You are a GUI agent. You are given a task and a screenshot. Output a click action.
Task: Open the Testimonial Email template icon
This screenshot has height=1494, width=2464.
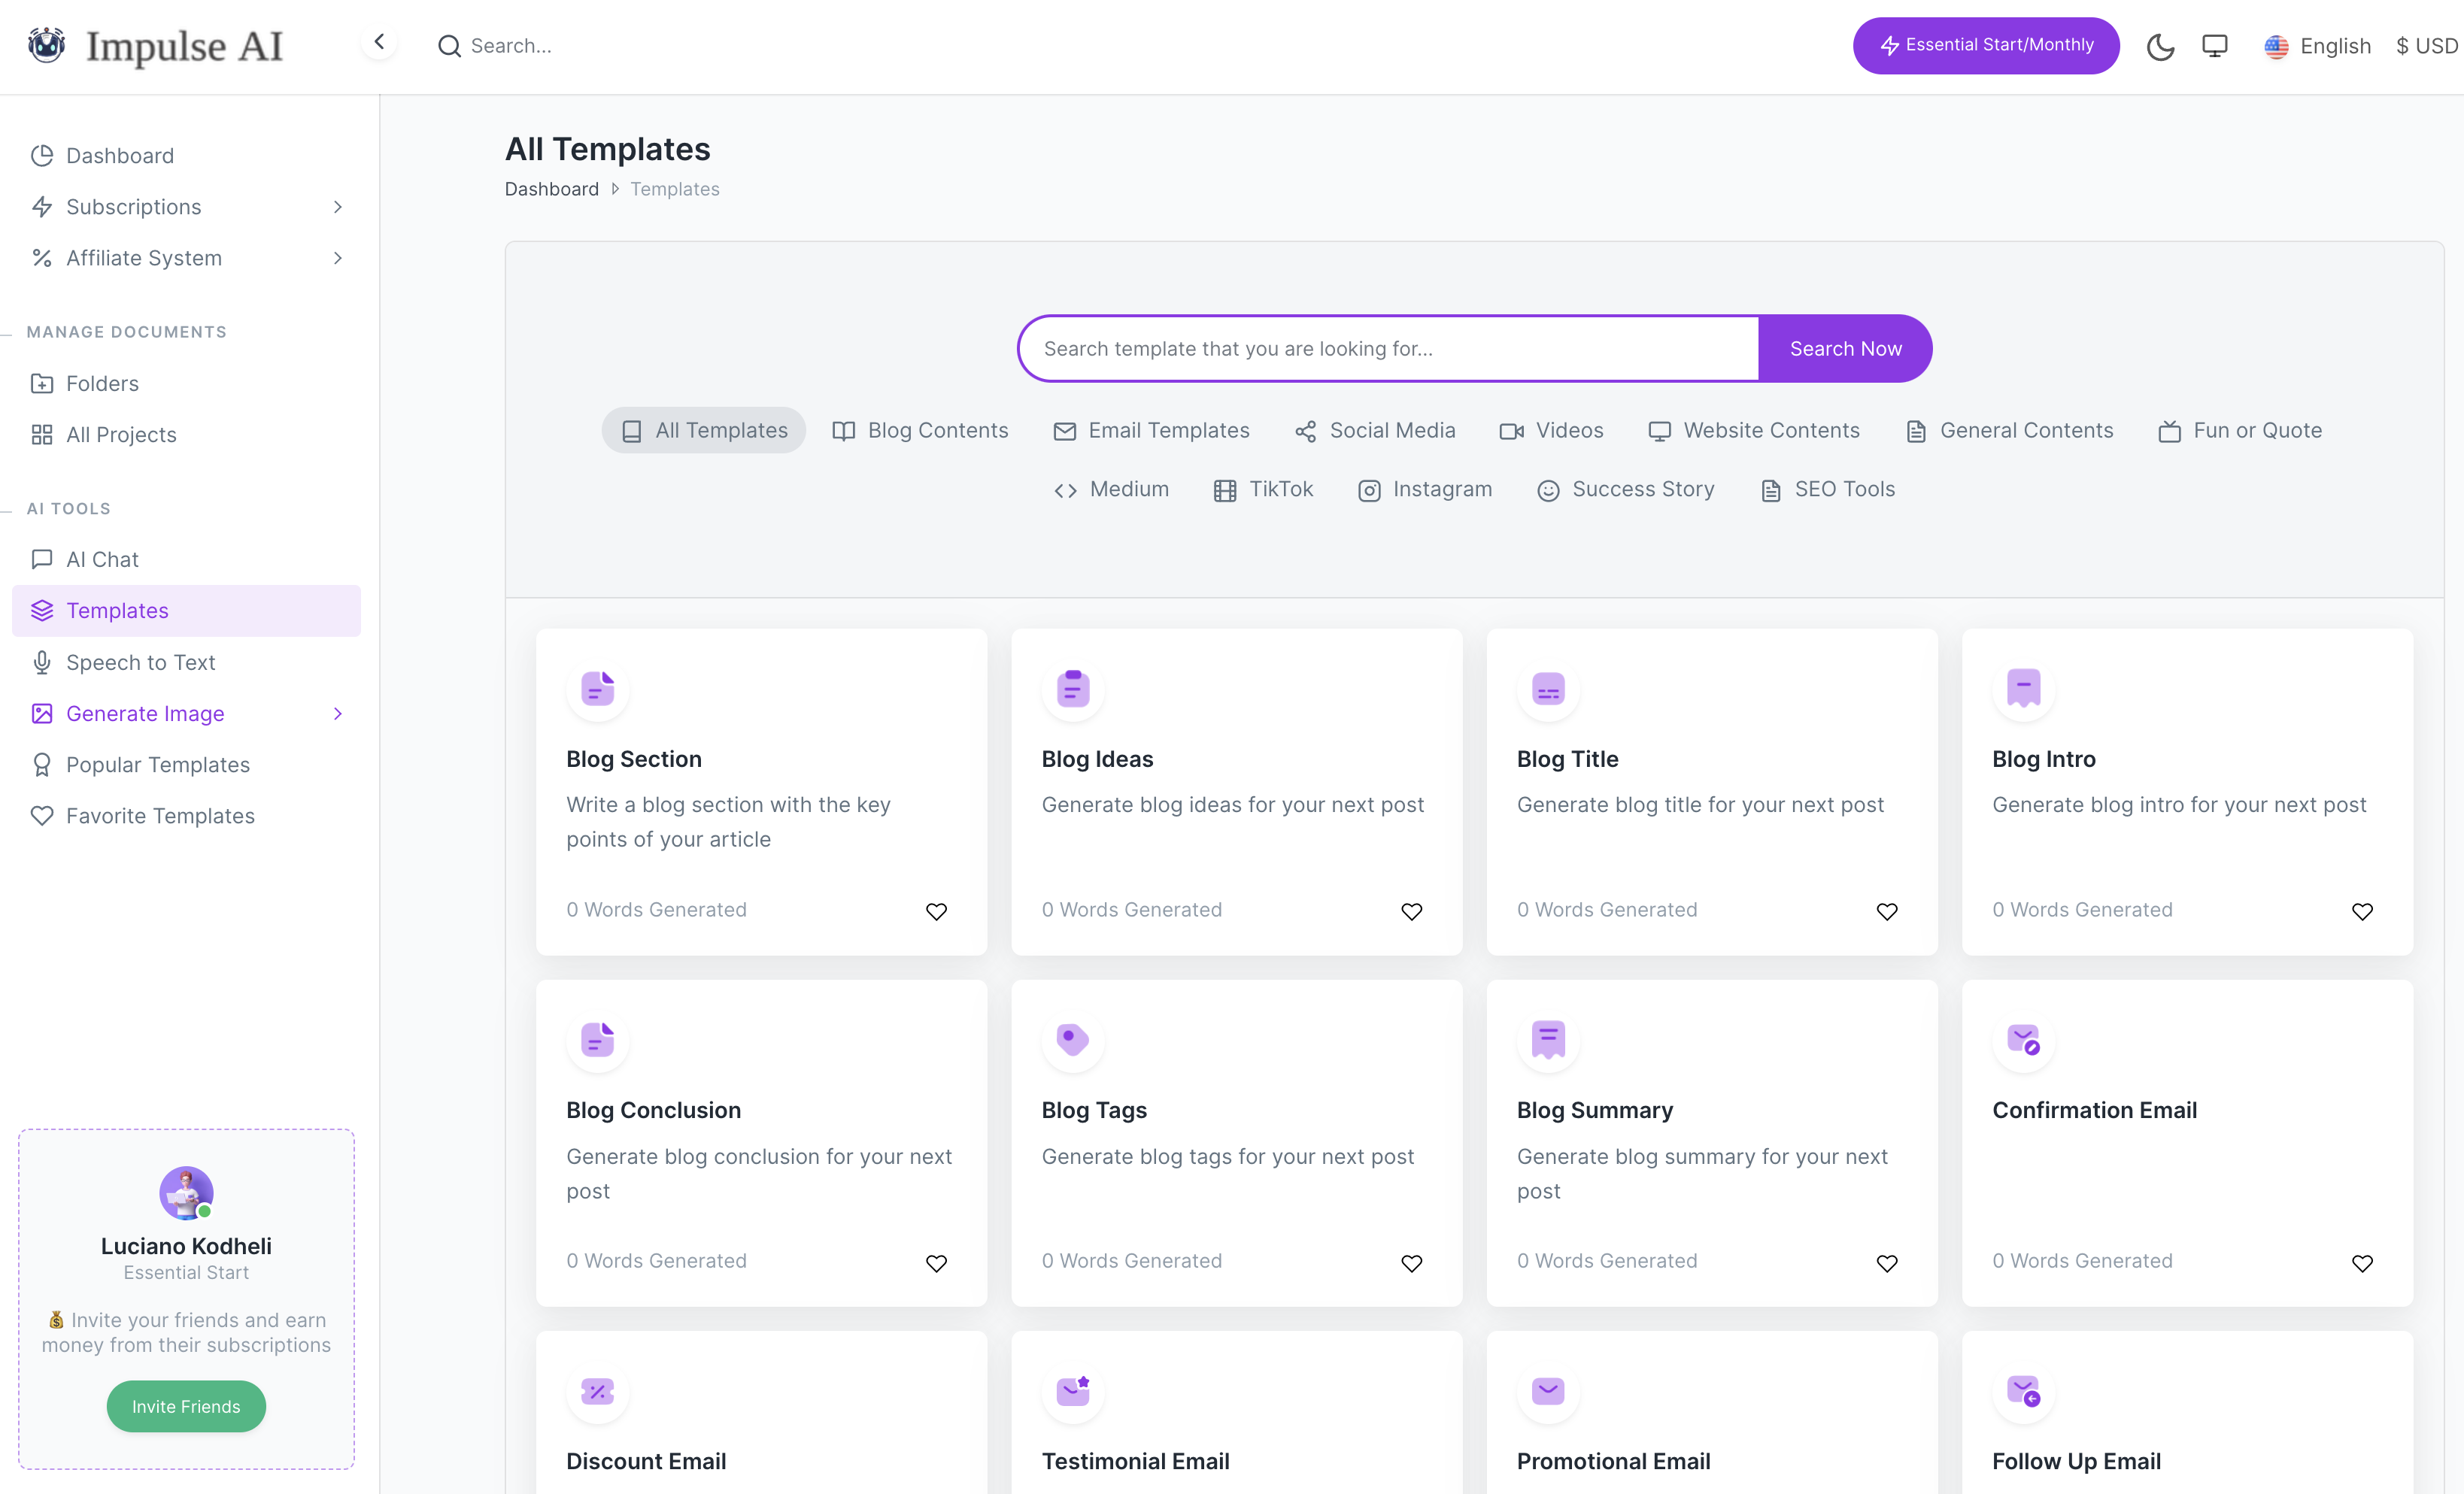coord(1072,1390)
